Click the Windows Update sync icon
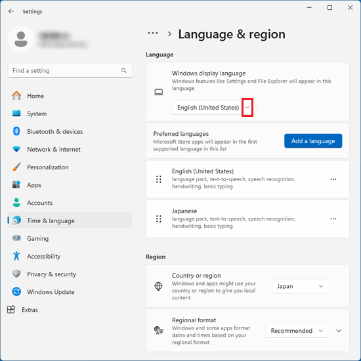Image resolution: width=361 pixels, height=361 pixels. (16, 291)
